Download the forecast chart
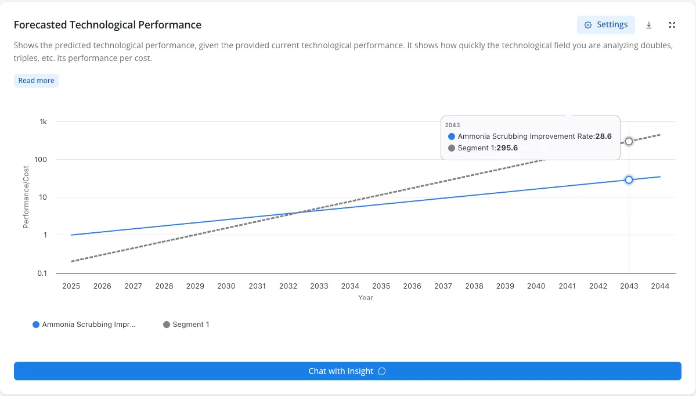 [x=649, y=26]
